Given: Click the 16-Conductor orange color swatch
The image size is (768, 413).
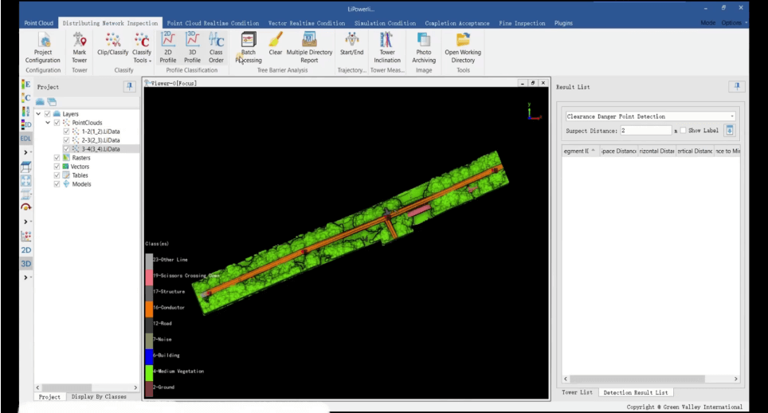Looking at the screenshot, I should 148,308.
